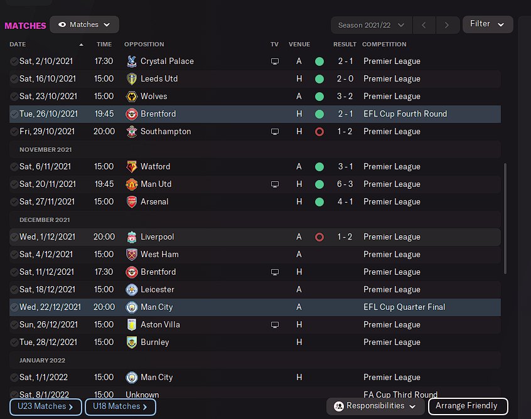The image size is (531, 419).
Task: Switch to U23 Matches
Action: click(x=46, y=406)
